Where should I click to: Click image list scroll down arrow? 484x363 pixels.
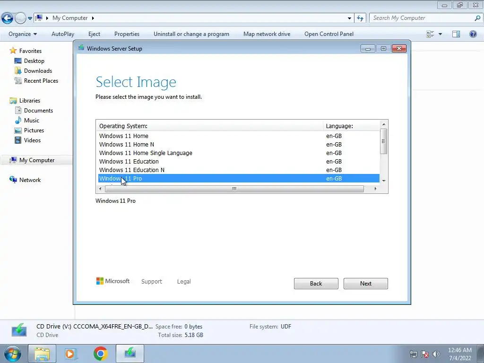[x=384, y=181]
